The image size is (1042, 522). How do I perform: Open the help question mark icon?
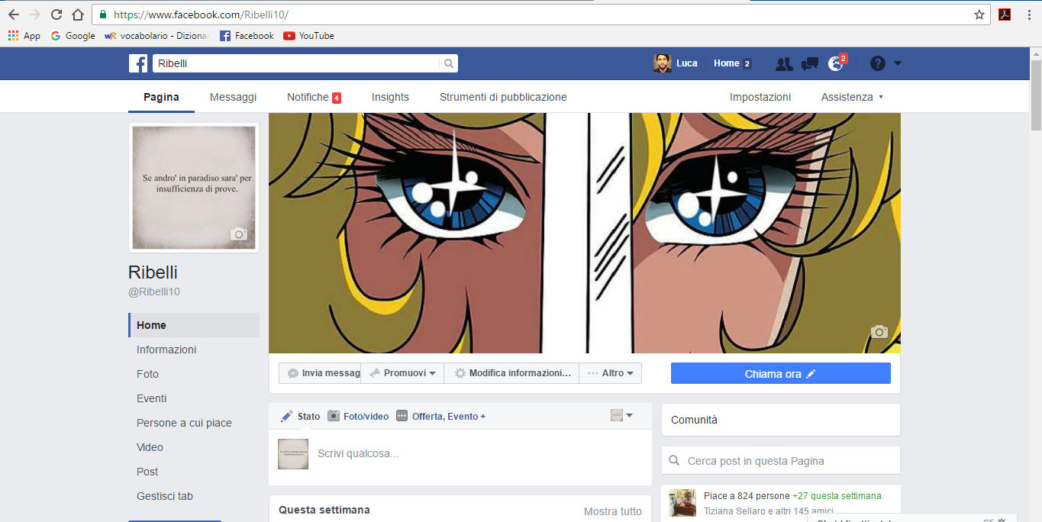coord(878,63)
